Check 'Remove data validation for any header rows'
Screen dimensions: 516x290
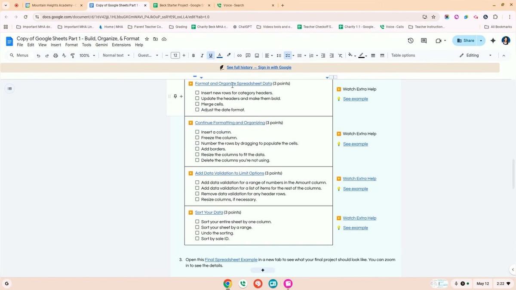click(x=197, y=194)
